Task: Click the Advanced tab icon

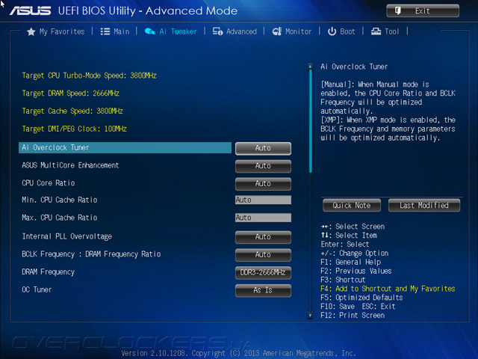Action: coord(217,31)
